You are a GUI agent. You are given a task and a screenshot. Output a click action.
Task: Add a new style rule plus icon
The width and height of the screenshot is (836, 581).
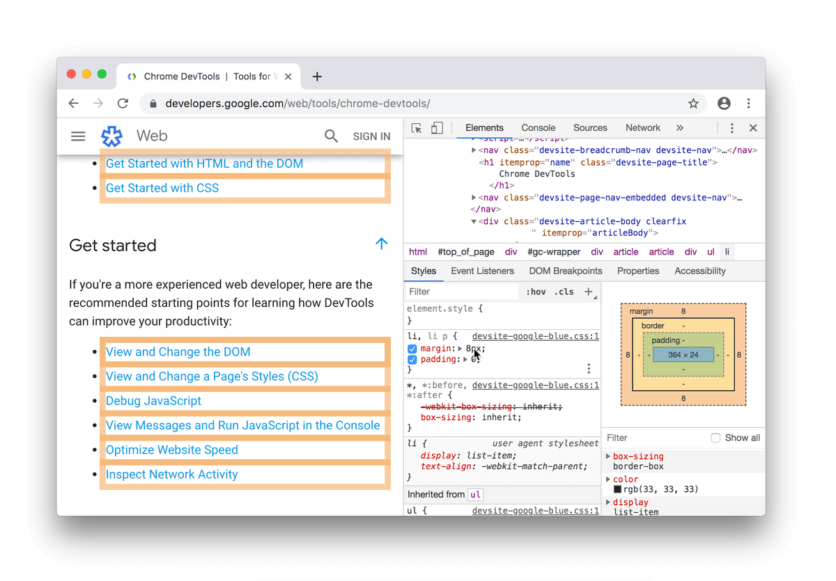pos(589,292)
